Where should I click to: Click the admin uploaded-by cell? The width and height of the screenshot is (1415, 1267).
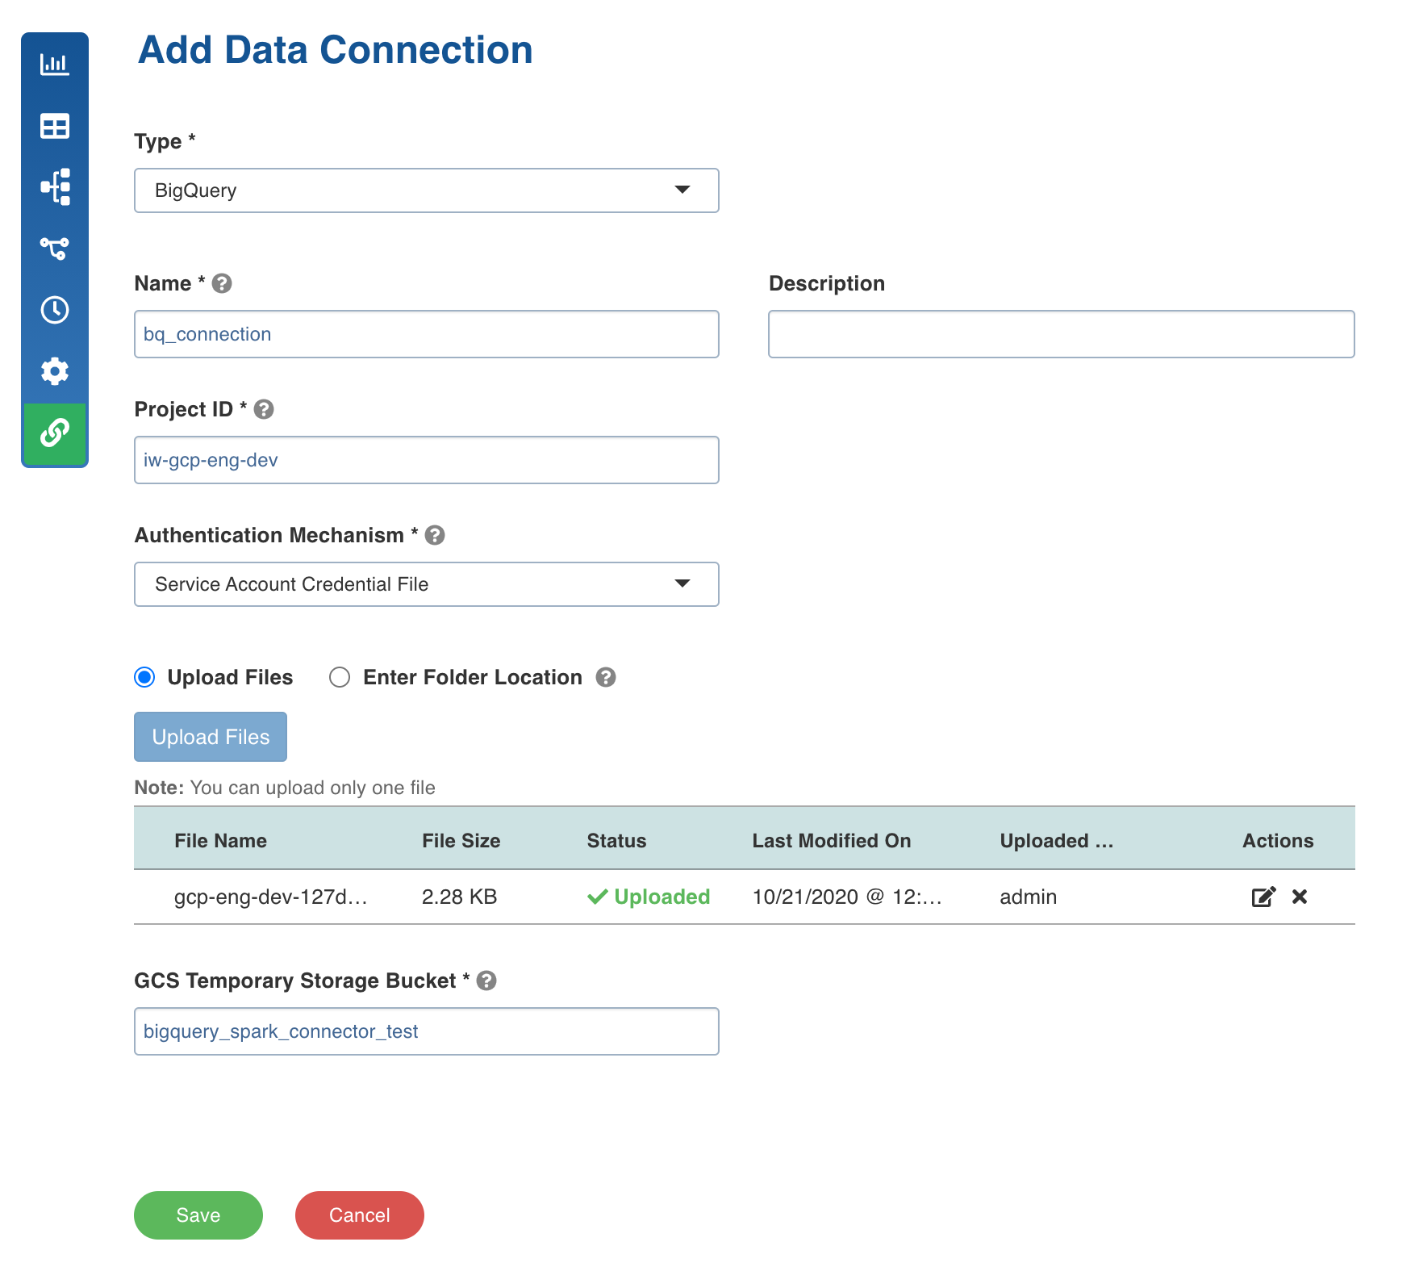[1029, 897]
